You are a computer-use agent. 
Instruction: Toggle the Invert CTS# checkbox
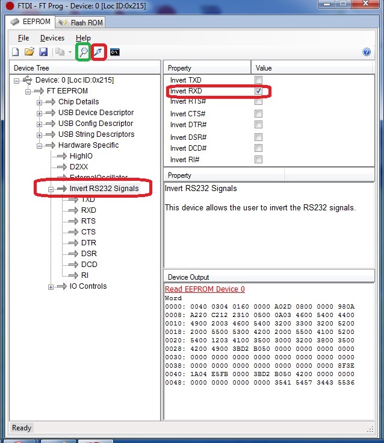(258, 113)
